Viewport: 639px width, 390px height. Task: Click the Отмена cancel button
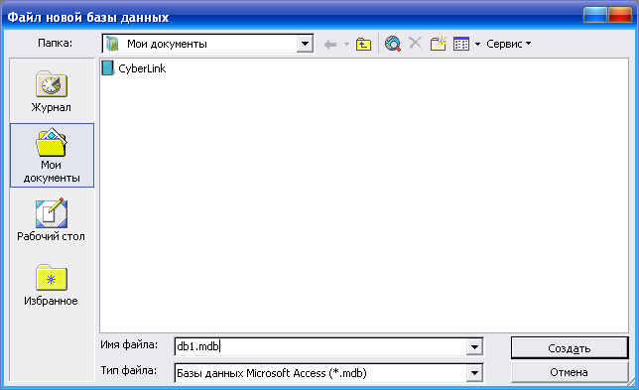(x=570, y=372)
